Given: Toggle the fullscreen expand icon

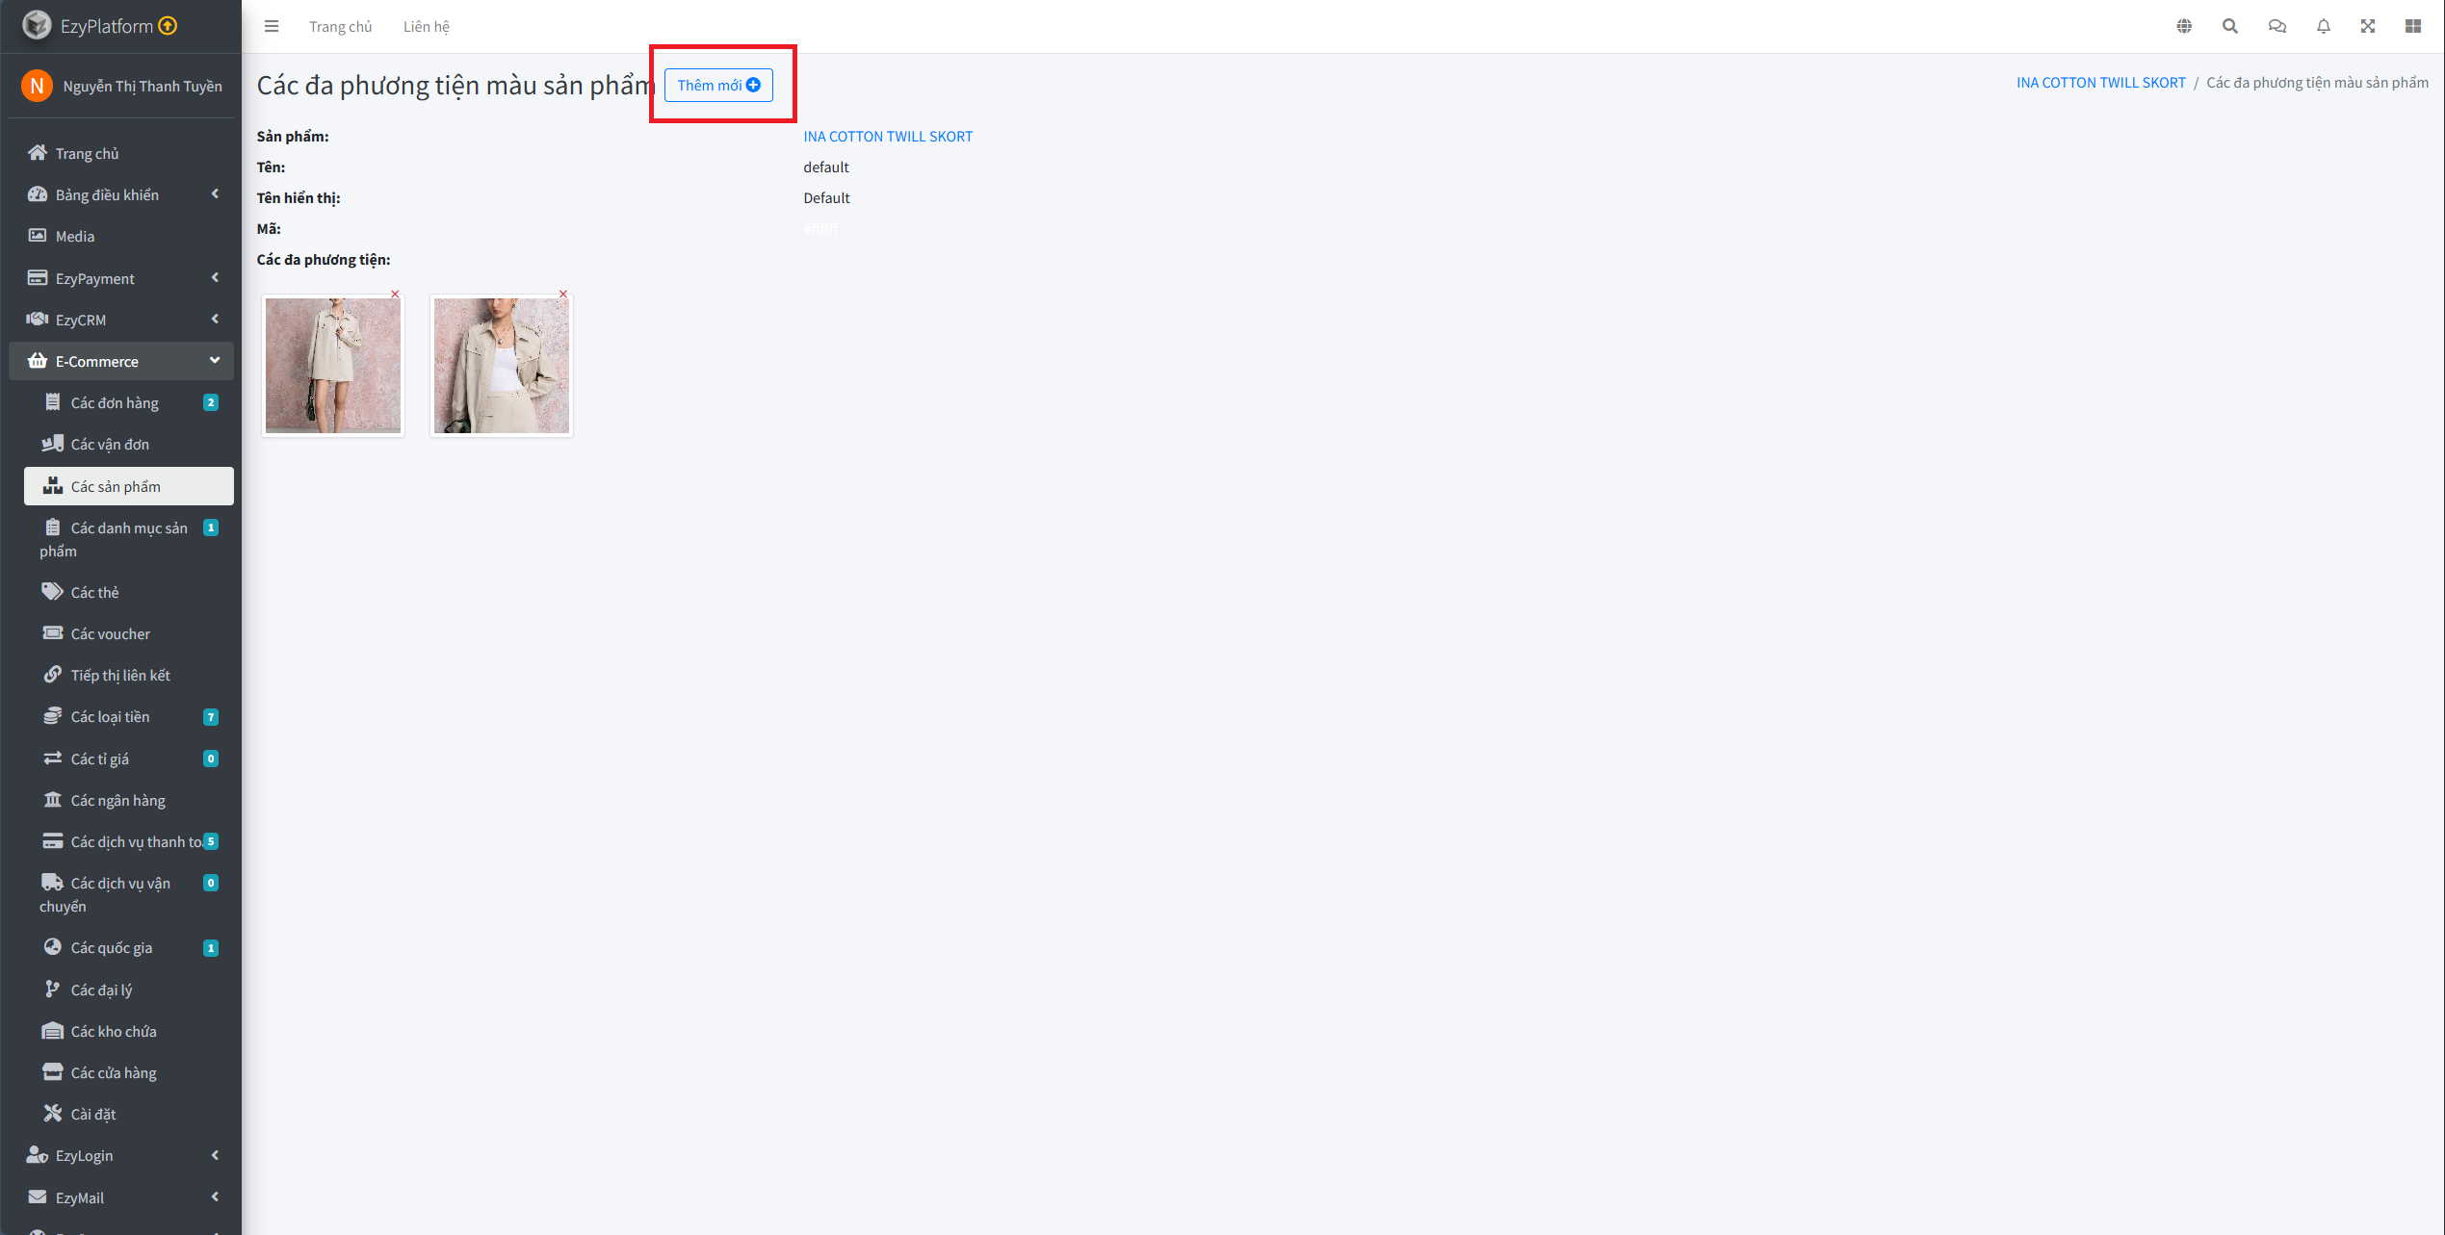Looking at the screenshot, I should coord(2368,26).
